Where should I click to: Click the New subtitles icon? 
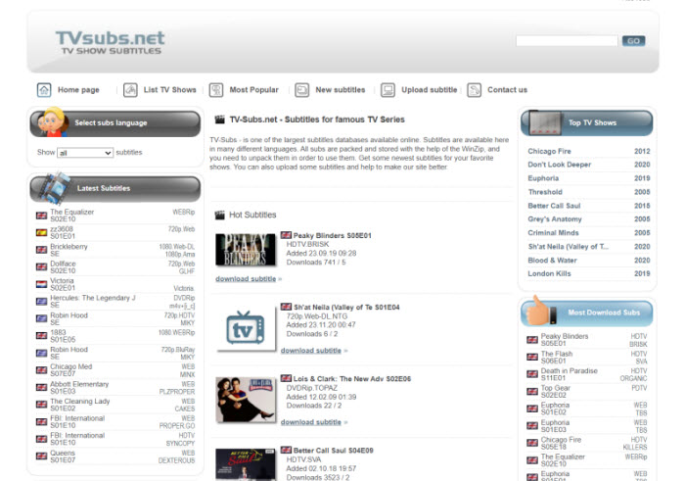301,90
